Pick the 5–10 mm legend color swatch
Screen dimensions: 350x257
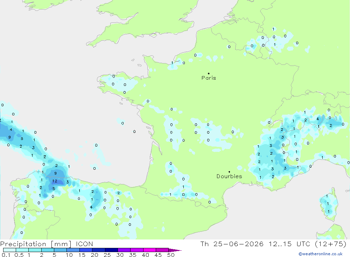60,250
